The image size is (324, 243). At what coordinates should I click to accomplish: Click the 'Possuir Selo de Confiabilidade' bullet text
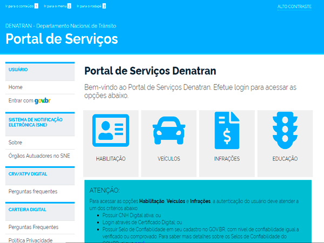click(x=200, y=233)
